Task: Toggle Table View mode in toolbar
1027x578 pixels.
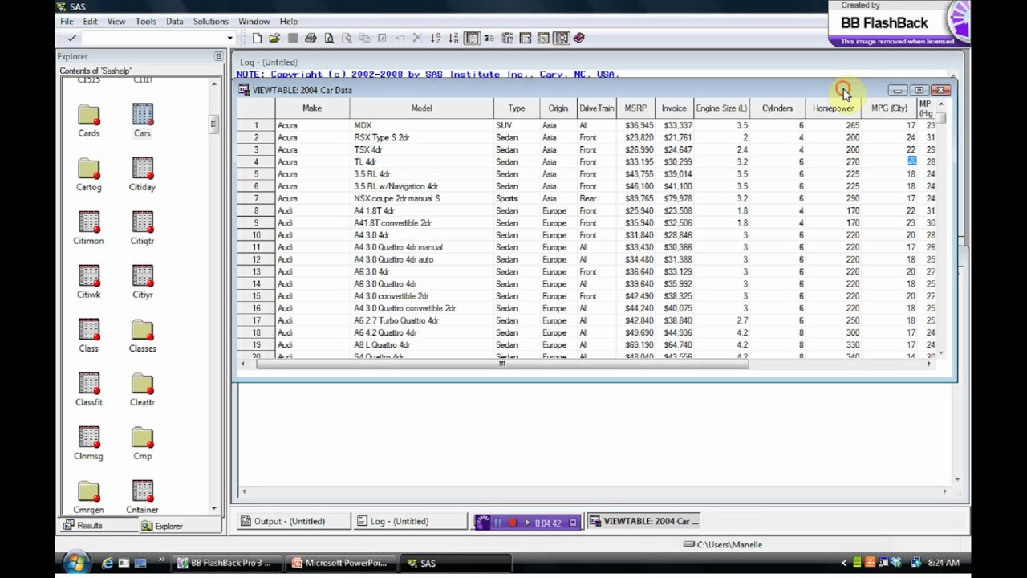Action: (472, 38)
